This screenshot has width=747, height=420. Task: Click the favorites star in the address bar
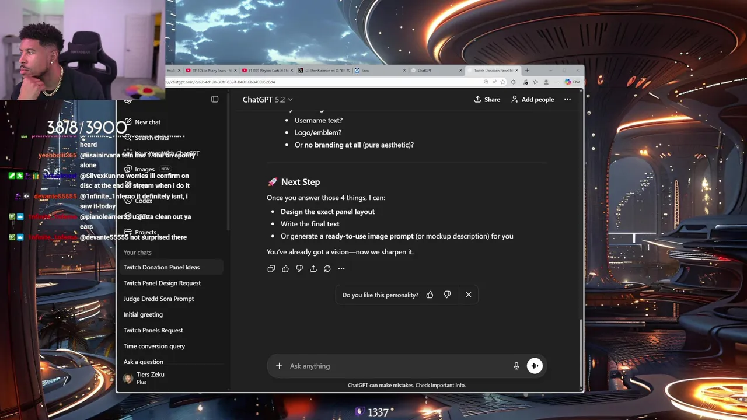(x=502, y=82)
